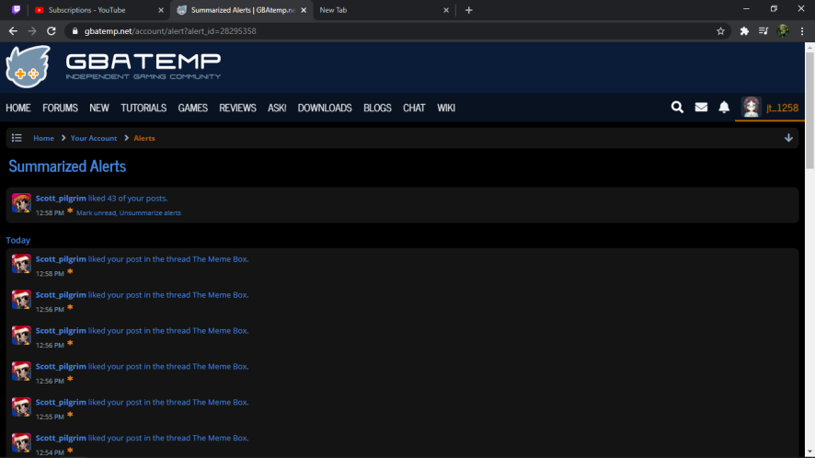Click the scrollbar down arrow
This screenshot has width=815, height=458.
(809, 452)
